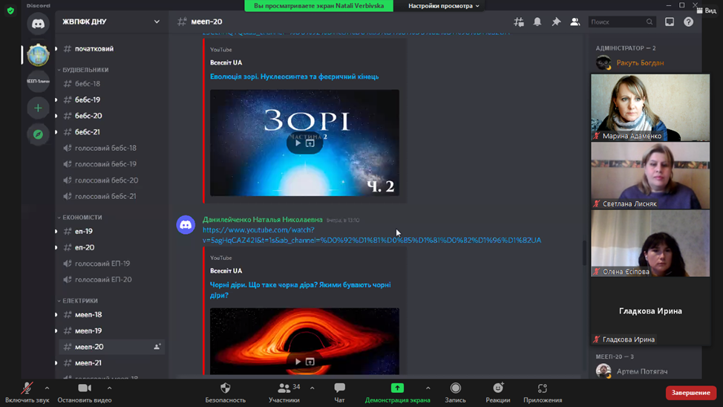This screenshot has width=723, height=407.
Task: Select Марина Адаменко video thumbnail
Action: (650, 108)
